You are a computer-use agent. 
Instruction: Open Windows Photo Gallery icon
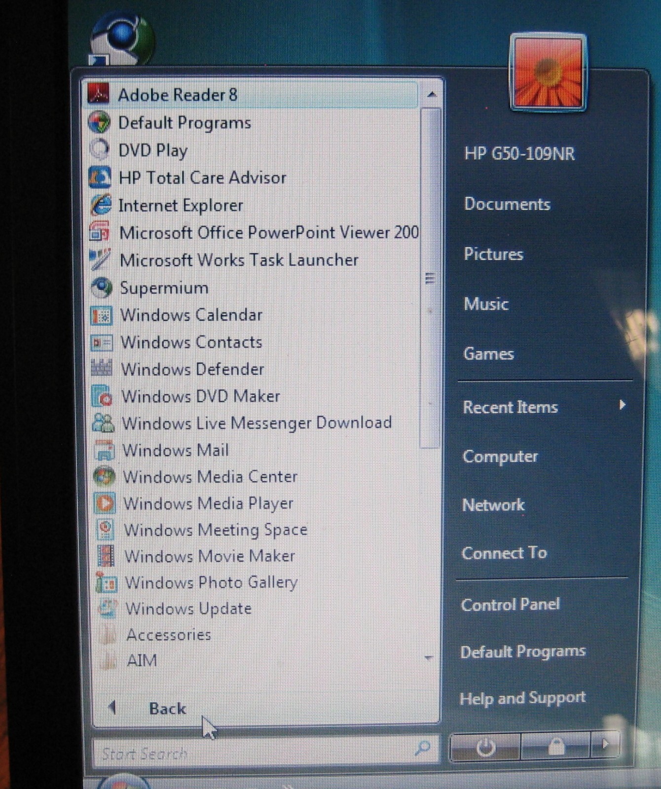106,582
